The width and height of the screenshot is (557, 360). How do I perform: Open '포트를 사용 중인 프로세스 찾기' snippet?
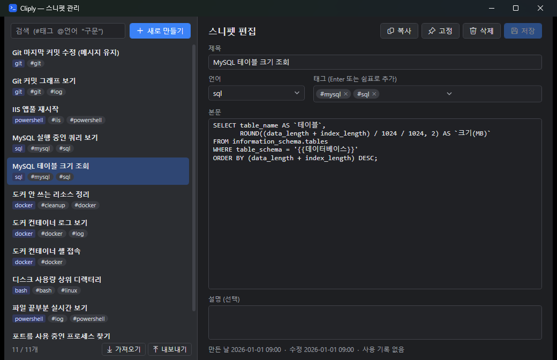[98, 335]
